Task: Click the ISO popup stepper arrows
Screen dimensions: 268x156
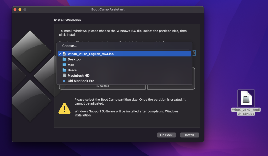Action: [x=194, y=53]
